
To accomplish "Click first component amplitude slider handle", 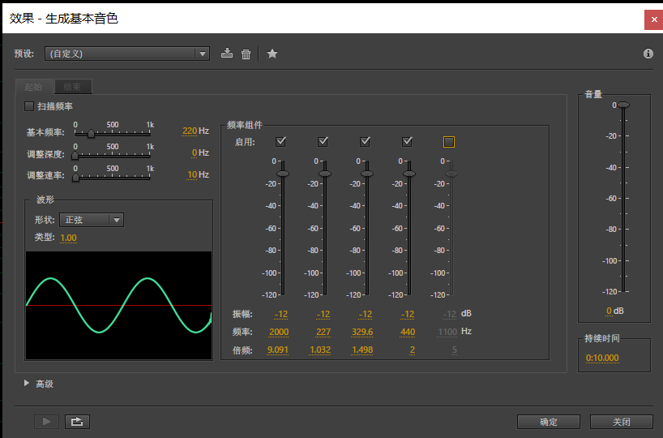I will pos(282,174).
